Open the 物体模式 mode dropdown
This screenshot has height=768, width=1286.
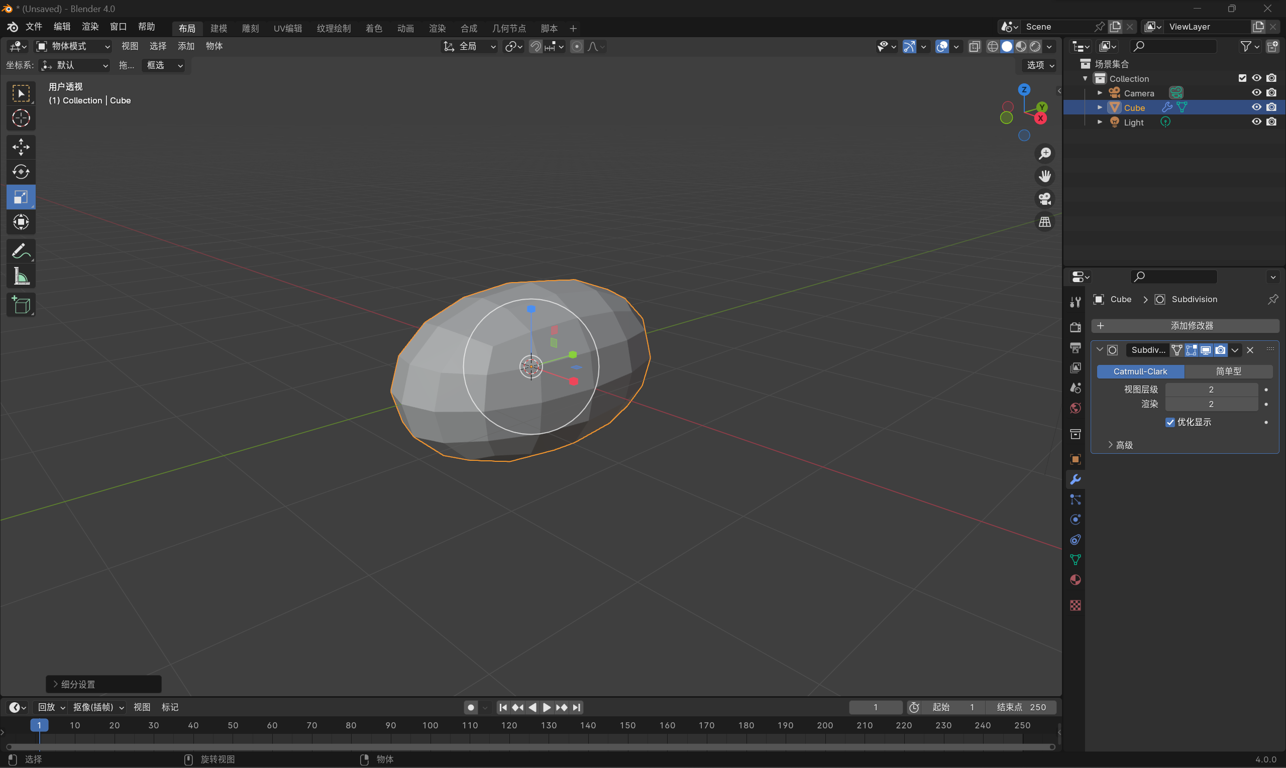coord(72,47)
